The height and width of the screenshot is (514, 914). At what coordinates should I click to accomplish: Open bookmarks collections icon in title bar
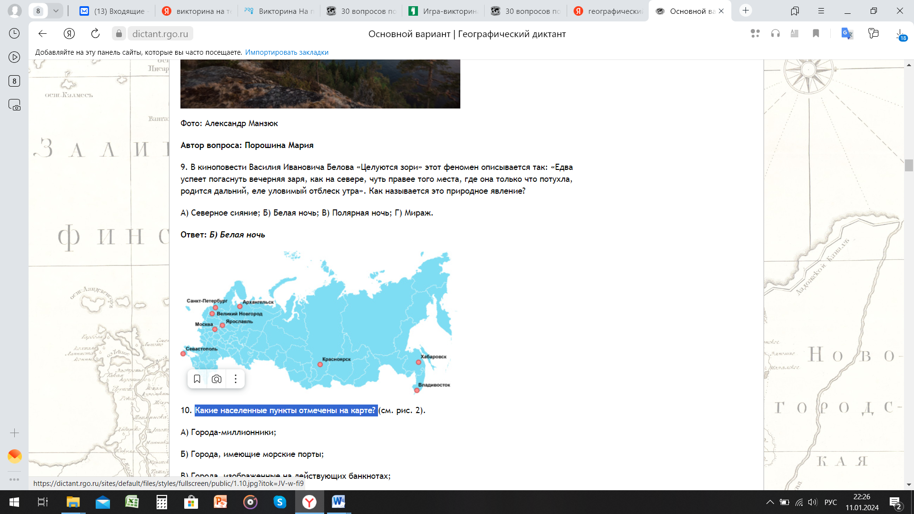click(x=795, y=11)
